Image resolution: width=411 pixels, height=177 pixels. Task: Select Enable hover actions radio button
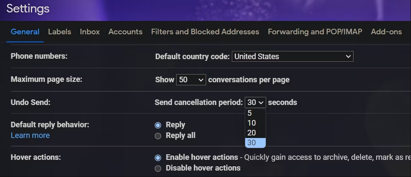click(x=158, y=158)
